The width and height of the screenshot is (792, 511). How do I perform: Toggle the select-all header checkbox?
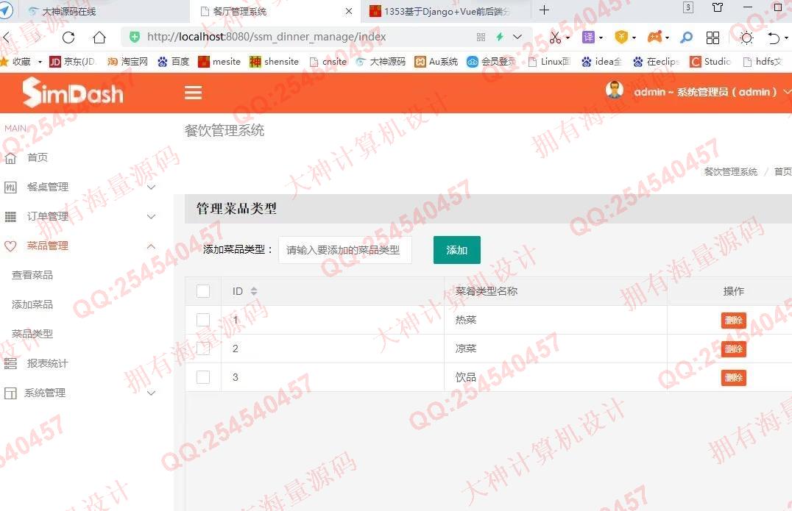point(203,291)
